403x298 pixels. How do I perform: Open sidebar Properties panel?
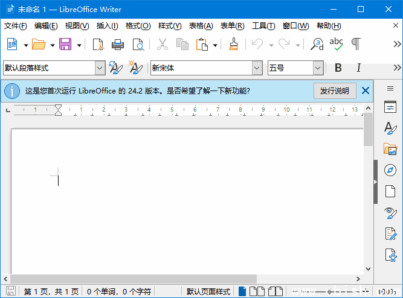point(390,107)
